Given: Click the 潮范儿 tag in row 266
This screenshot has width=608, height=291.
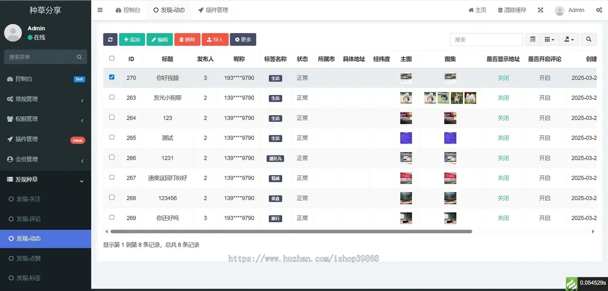Looking at the screenshot, I should 275,159.
